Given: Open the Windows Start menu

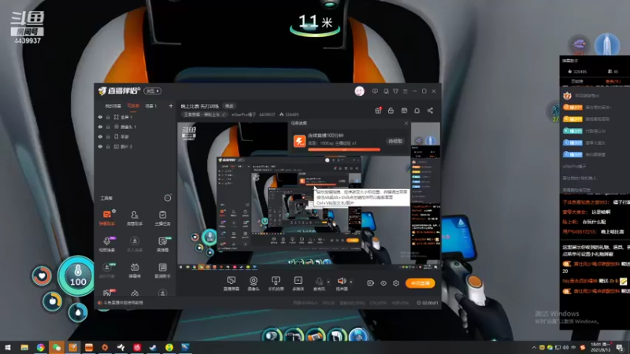Looking at the screenshot, I should click(x=8, y=347).
